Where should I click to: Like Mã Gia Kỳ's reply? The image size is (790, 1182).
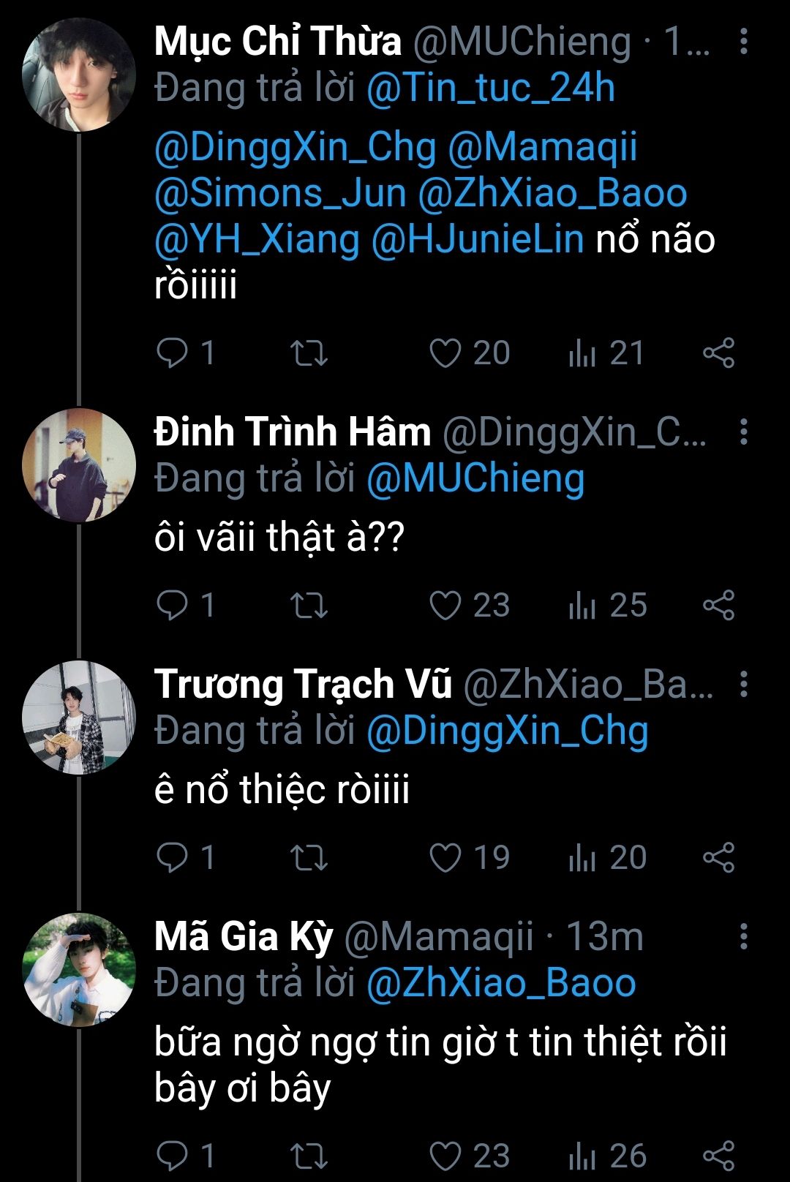click(x=445, y=1156)
